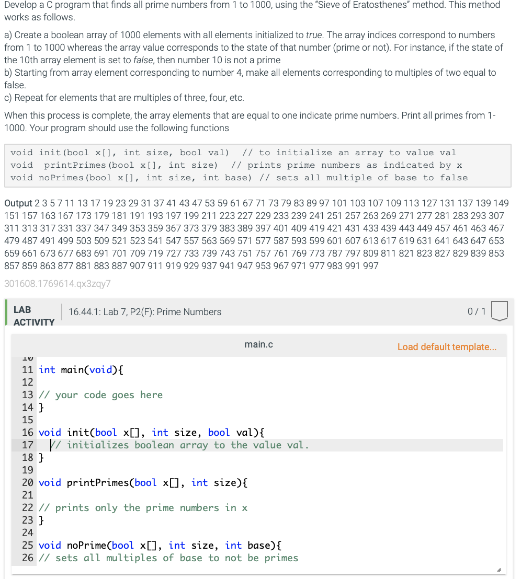Viewport: 521px width, 579px height.
Task: Select the main.c file tab
Action: pyautogui.click(x=258, y=344)
